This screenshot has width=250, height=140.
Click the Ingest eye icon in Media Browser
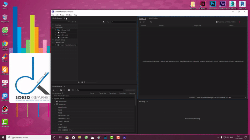[x=107, y=22]
